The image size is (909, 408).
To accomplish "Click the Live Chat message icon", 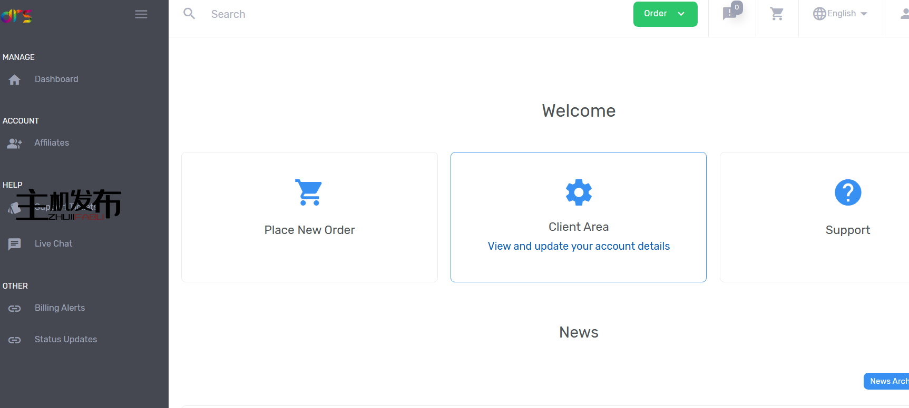I will [x=15, y=244].
